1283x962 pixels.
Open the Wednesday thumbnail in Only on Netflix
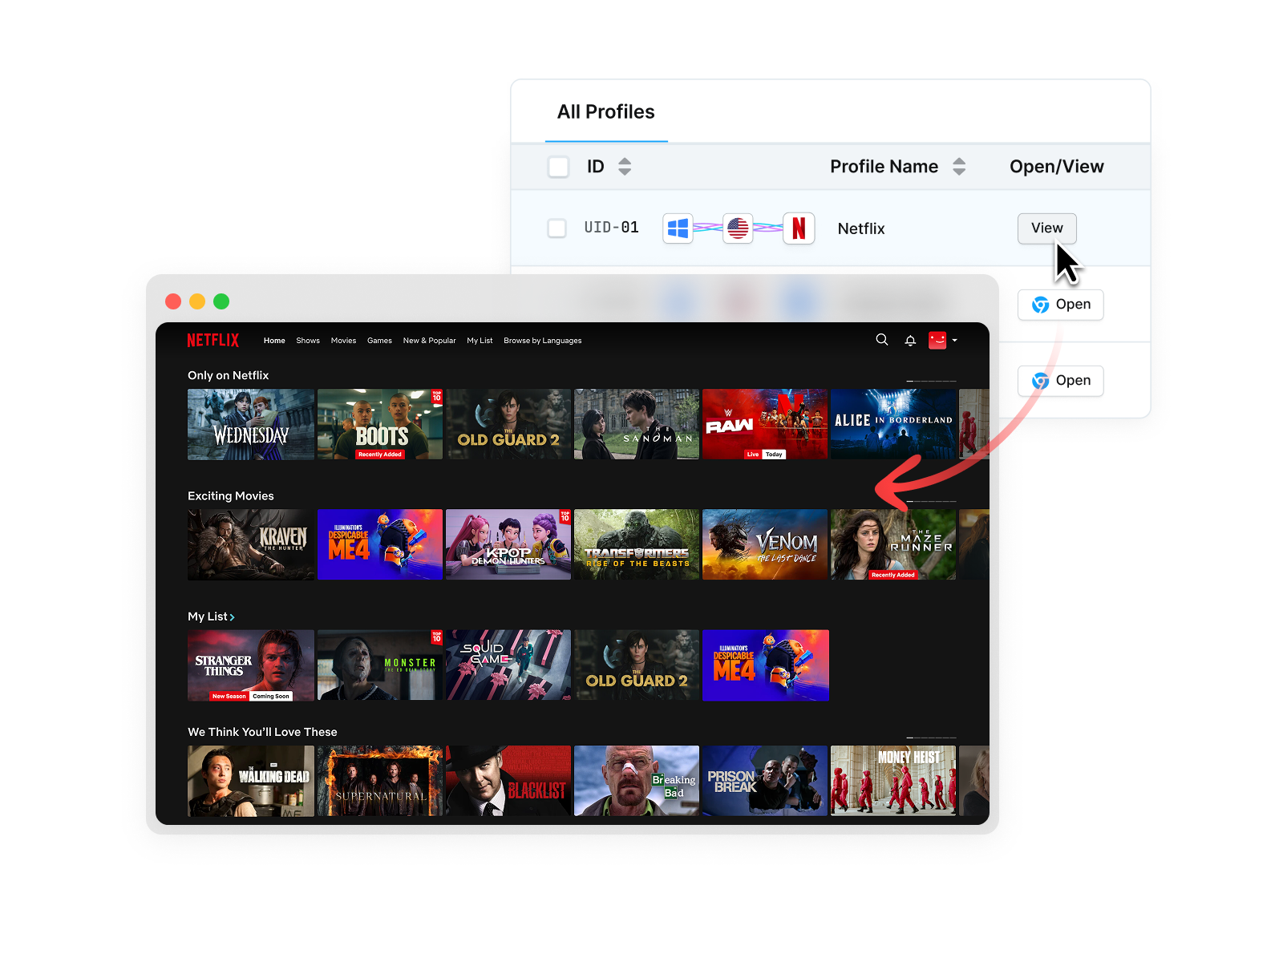tap(250, 424)
